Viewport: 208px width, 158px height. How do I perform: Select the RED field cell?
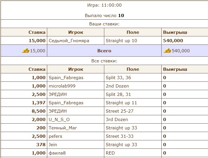coord(110,153)
